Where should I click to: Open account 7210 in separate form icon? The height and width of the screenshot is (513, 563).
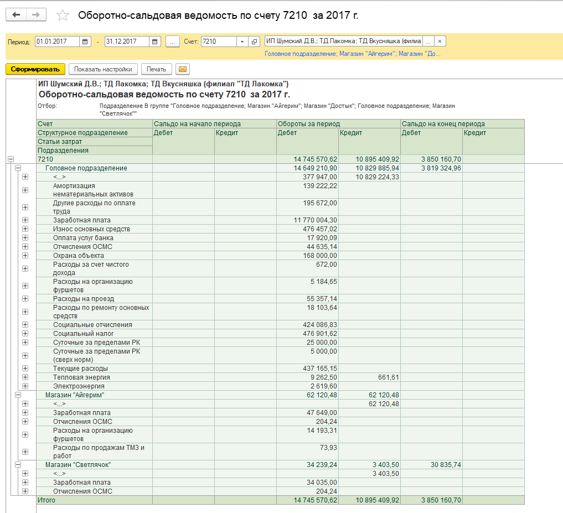click(254, 42)
